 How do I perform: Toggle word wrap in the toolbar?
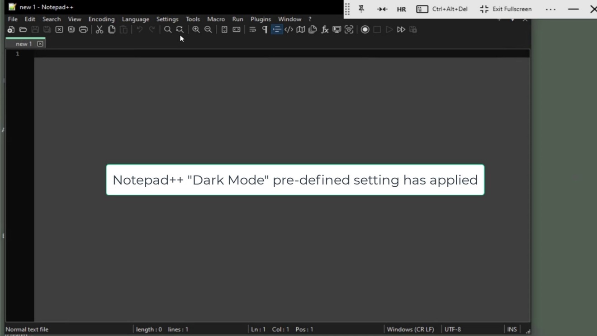click(252, 29)
